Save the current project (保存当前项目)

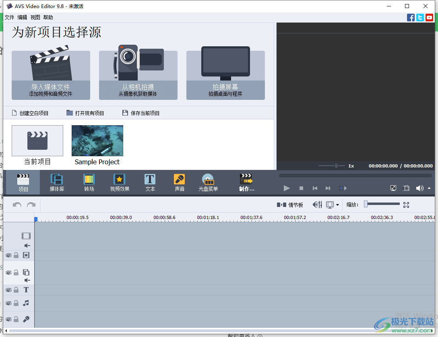coord(141,113)
